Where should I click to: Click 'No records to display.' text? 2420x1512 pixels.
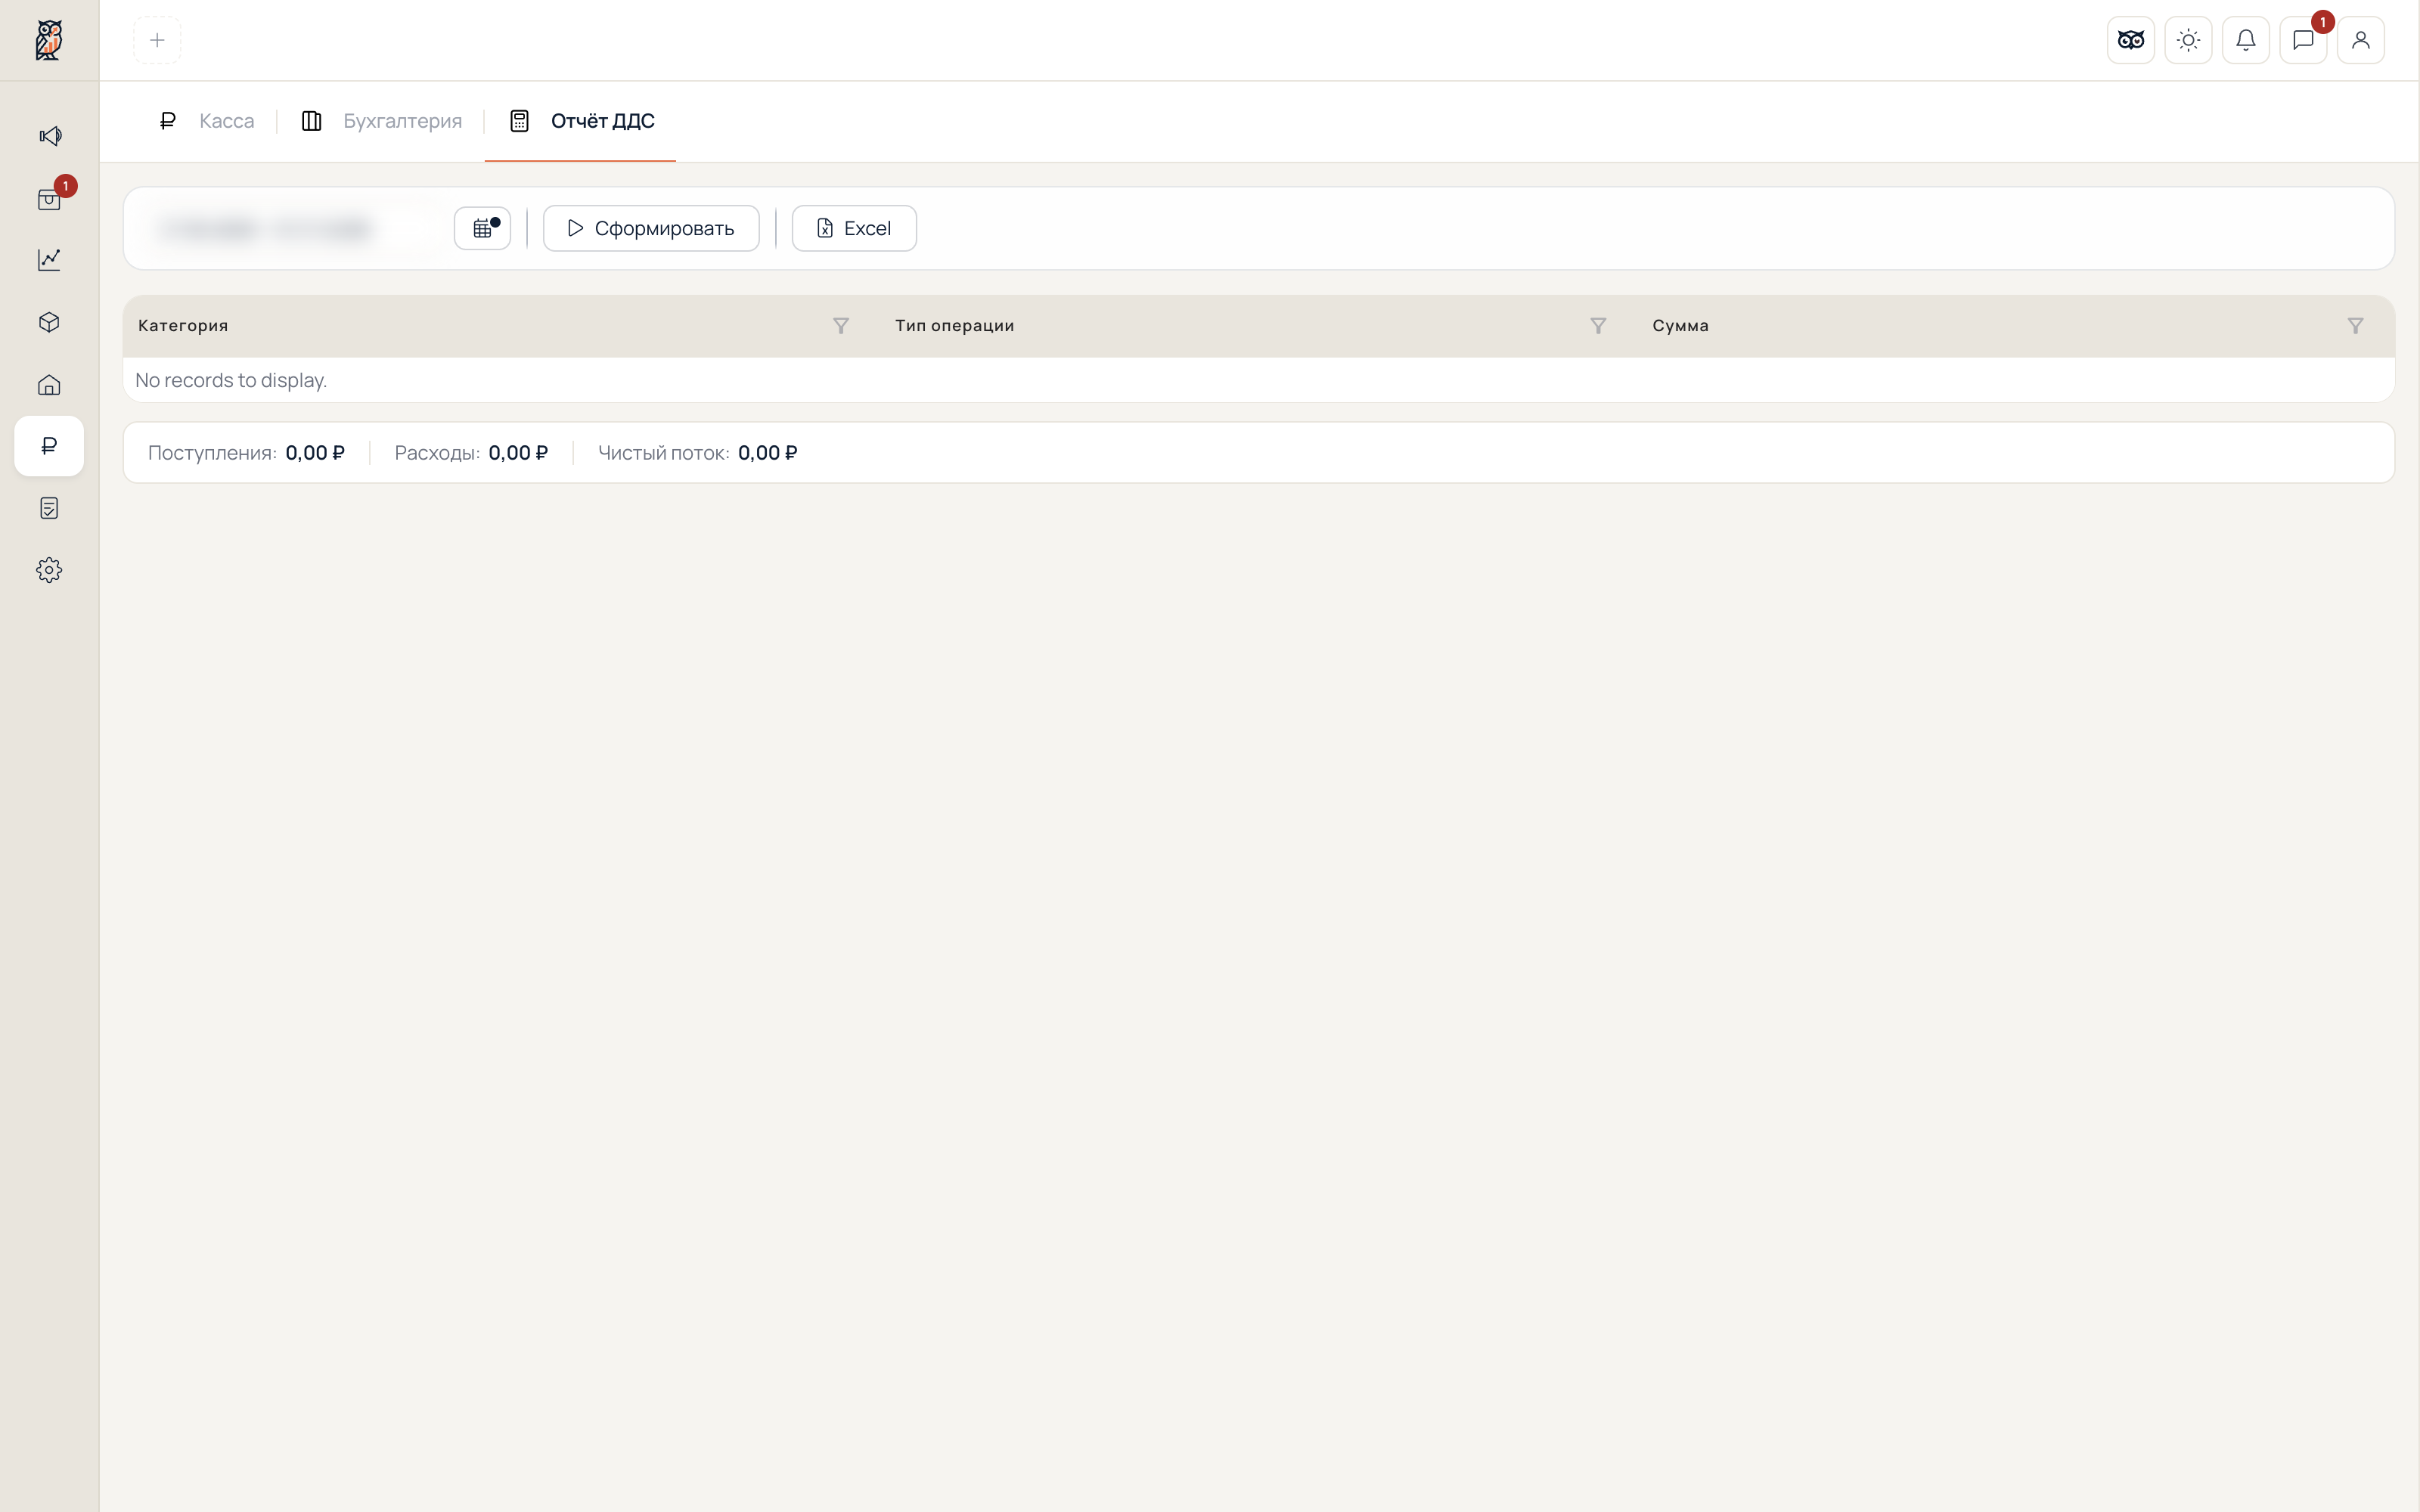tap(231, 380)
